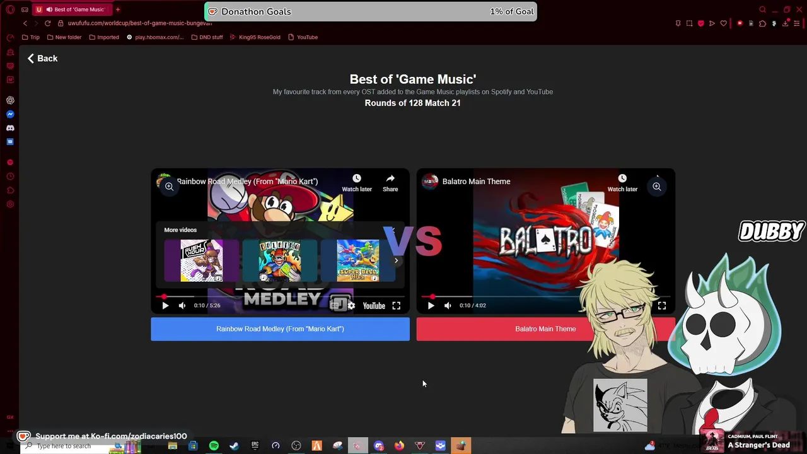The image size is (807, 454).
Task: Close the More videos overlay
Action: tap(393, 230)
